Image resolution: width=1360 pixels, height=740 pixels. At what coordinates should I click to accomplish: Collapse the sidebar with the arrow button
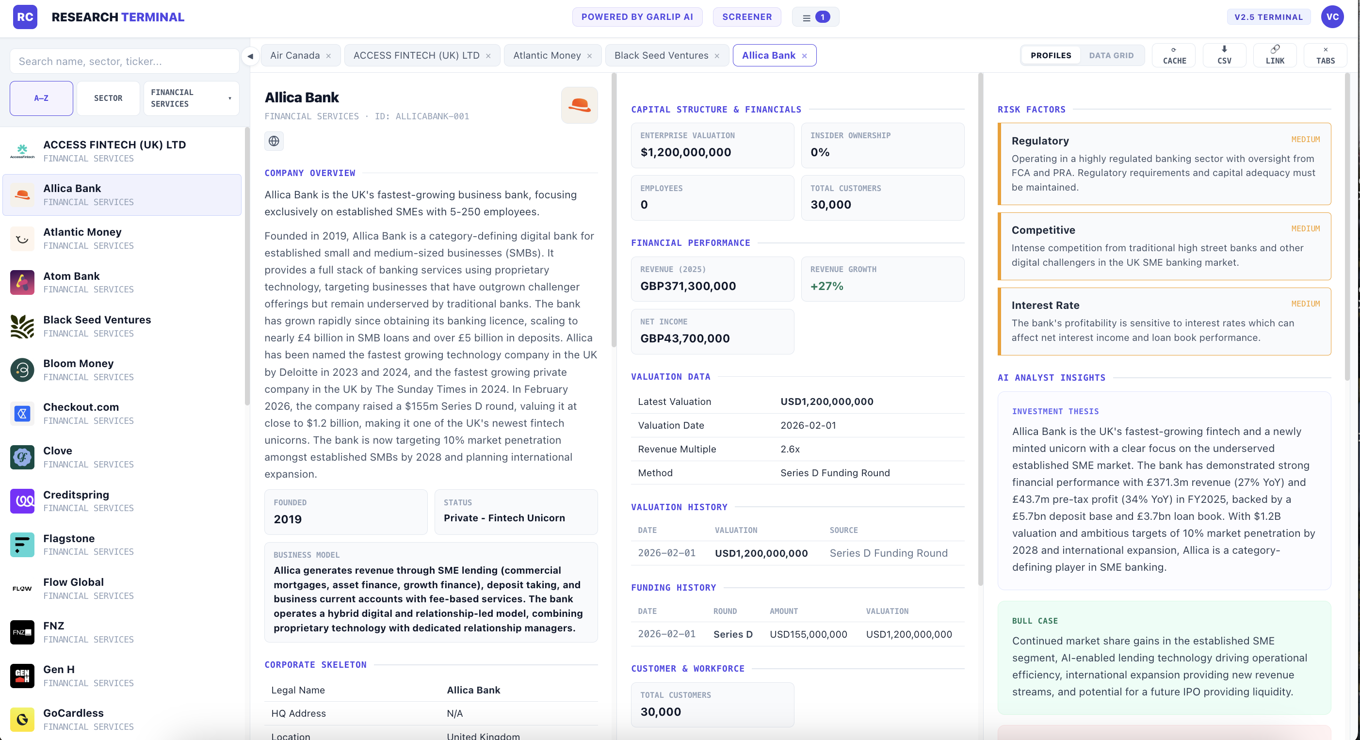[x=250, y=56]
